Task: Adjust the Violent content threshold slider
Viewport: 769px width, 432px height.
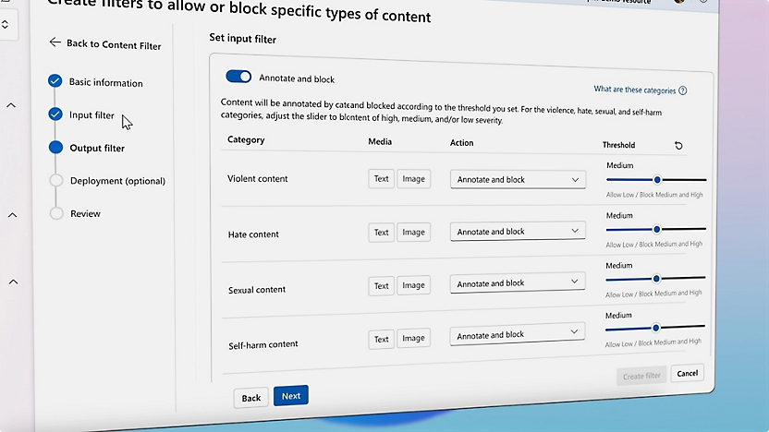Action: [x=656, y=180]
